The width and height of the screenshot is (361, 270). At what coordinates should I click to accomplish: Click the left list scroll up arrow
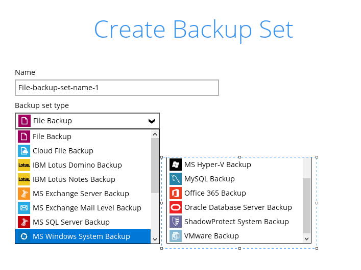point(155,134)
